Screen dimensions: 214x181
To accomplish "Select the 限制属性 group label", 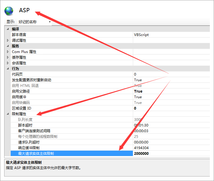I will (x=19, y=114).
